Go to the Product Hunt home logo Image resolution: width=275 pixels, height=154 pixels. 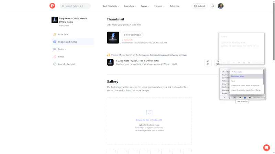pos(52,6)
